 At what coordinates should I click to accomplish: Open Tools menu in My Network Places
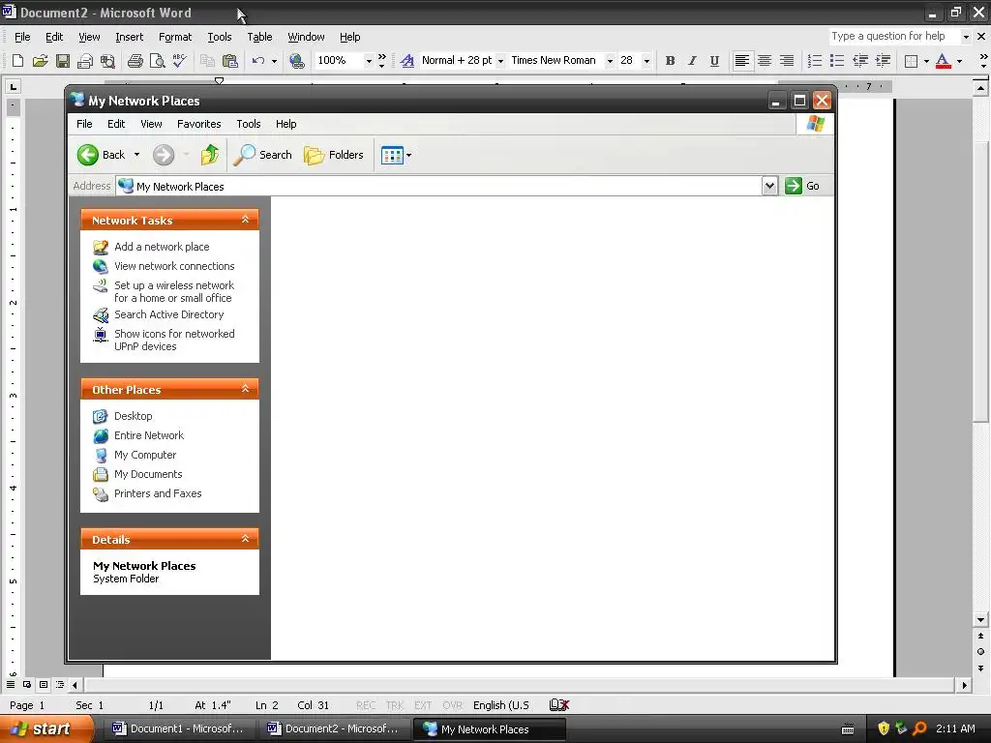[249, 124]
